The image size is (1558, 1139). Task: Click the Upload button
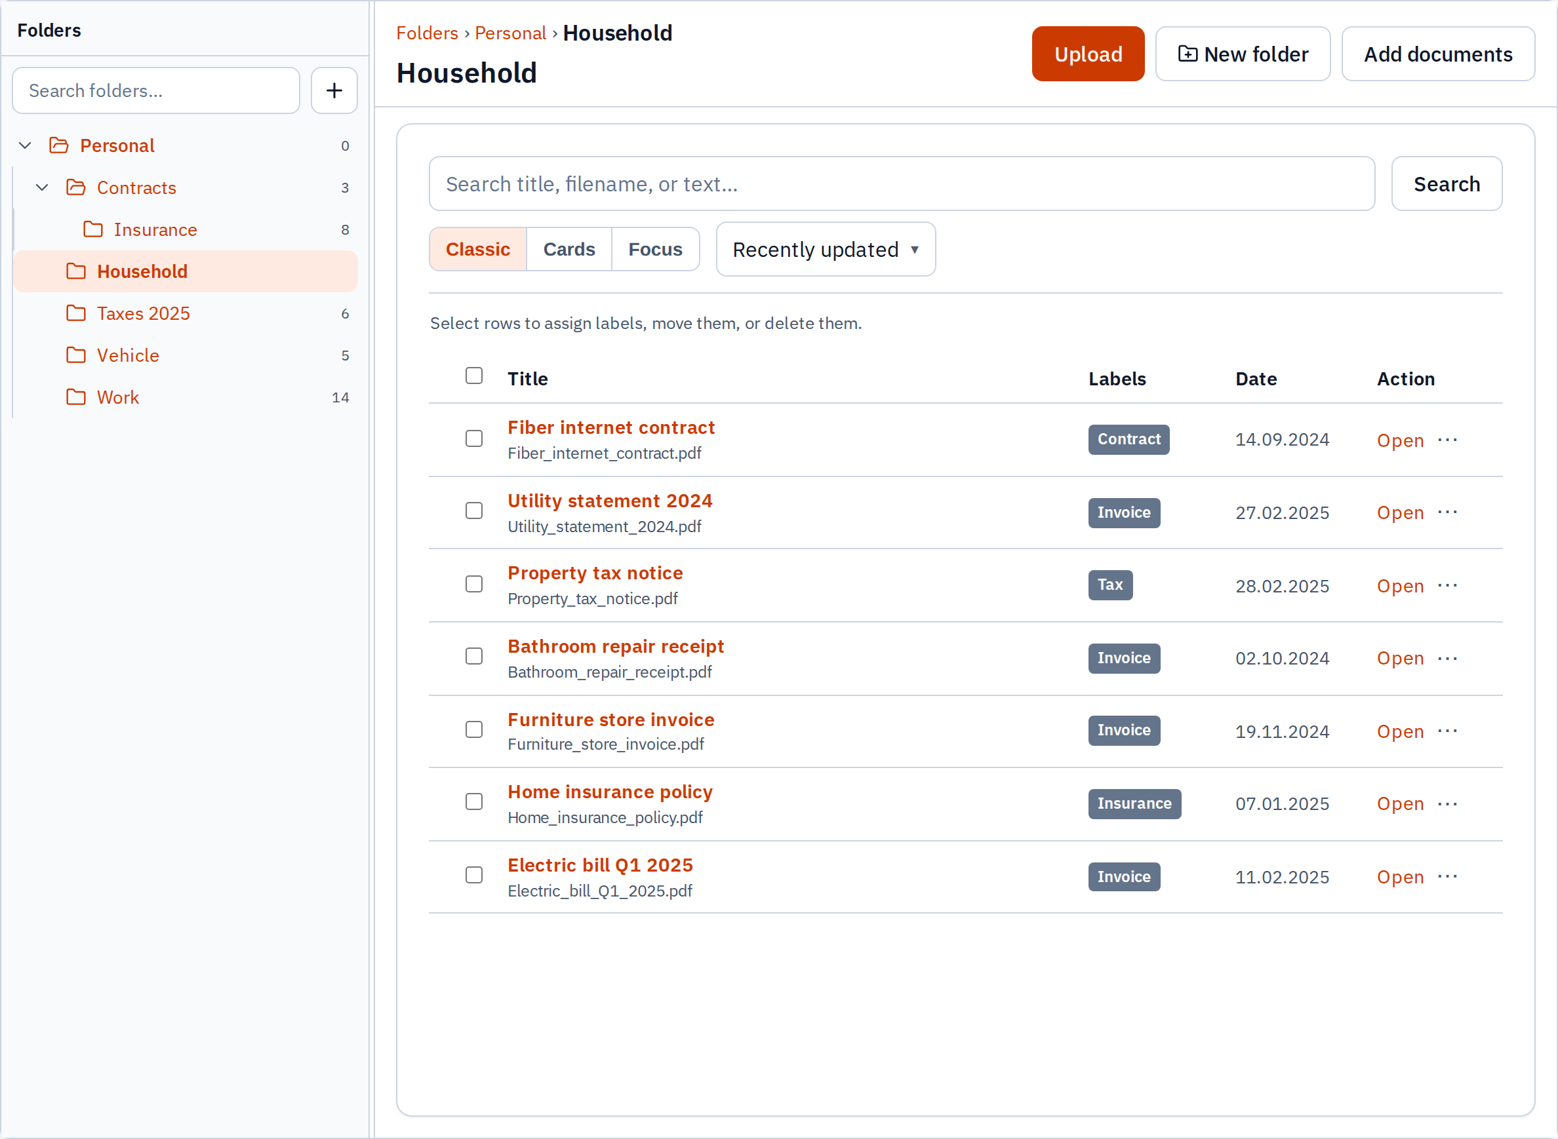tap(1089, 54)
